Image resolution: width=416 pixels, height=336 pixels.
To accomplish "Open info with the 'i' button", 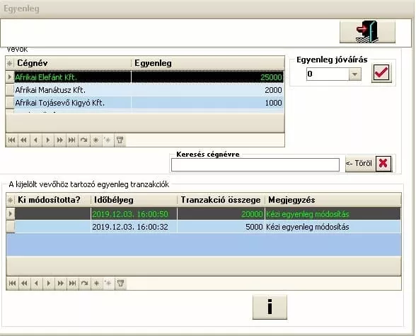I will click(270, 307).
